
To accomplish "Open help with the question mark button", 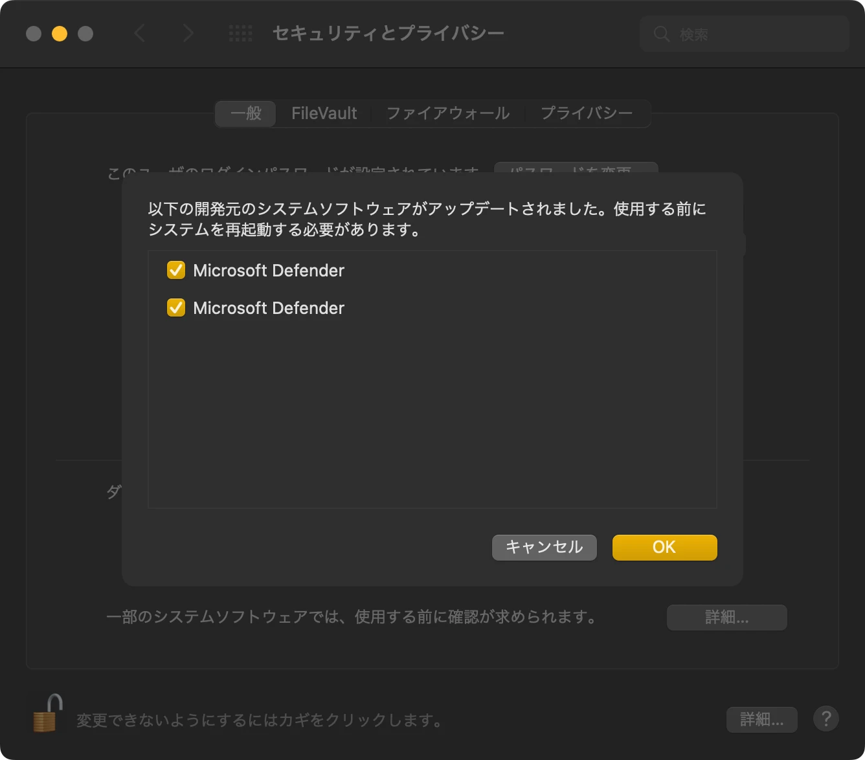I will coord(826,719).
